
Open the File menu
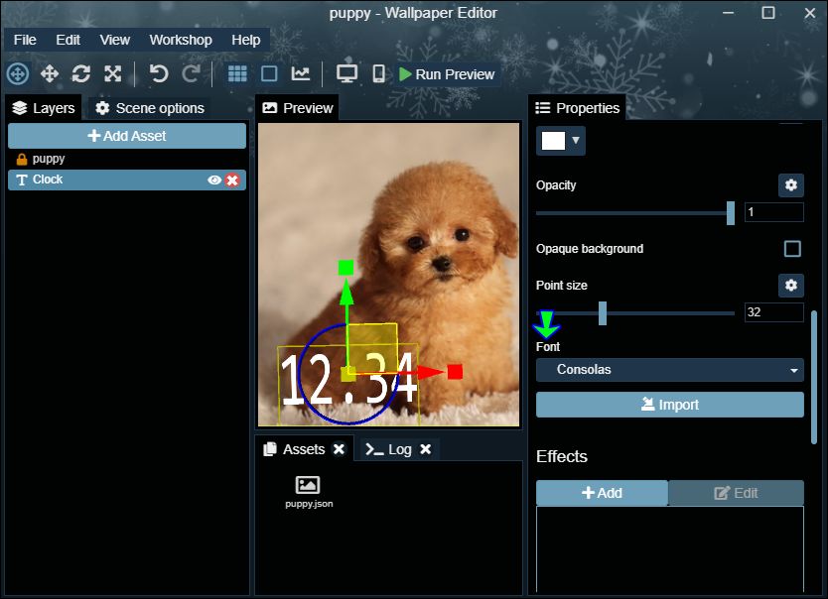pyautogui.click(x=25, y=40)
